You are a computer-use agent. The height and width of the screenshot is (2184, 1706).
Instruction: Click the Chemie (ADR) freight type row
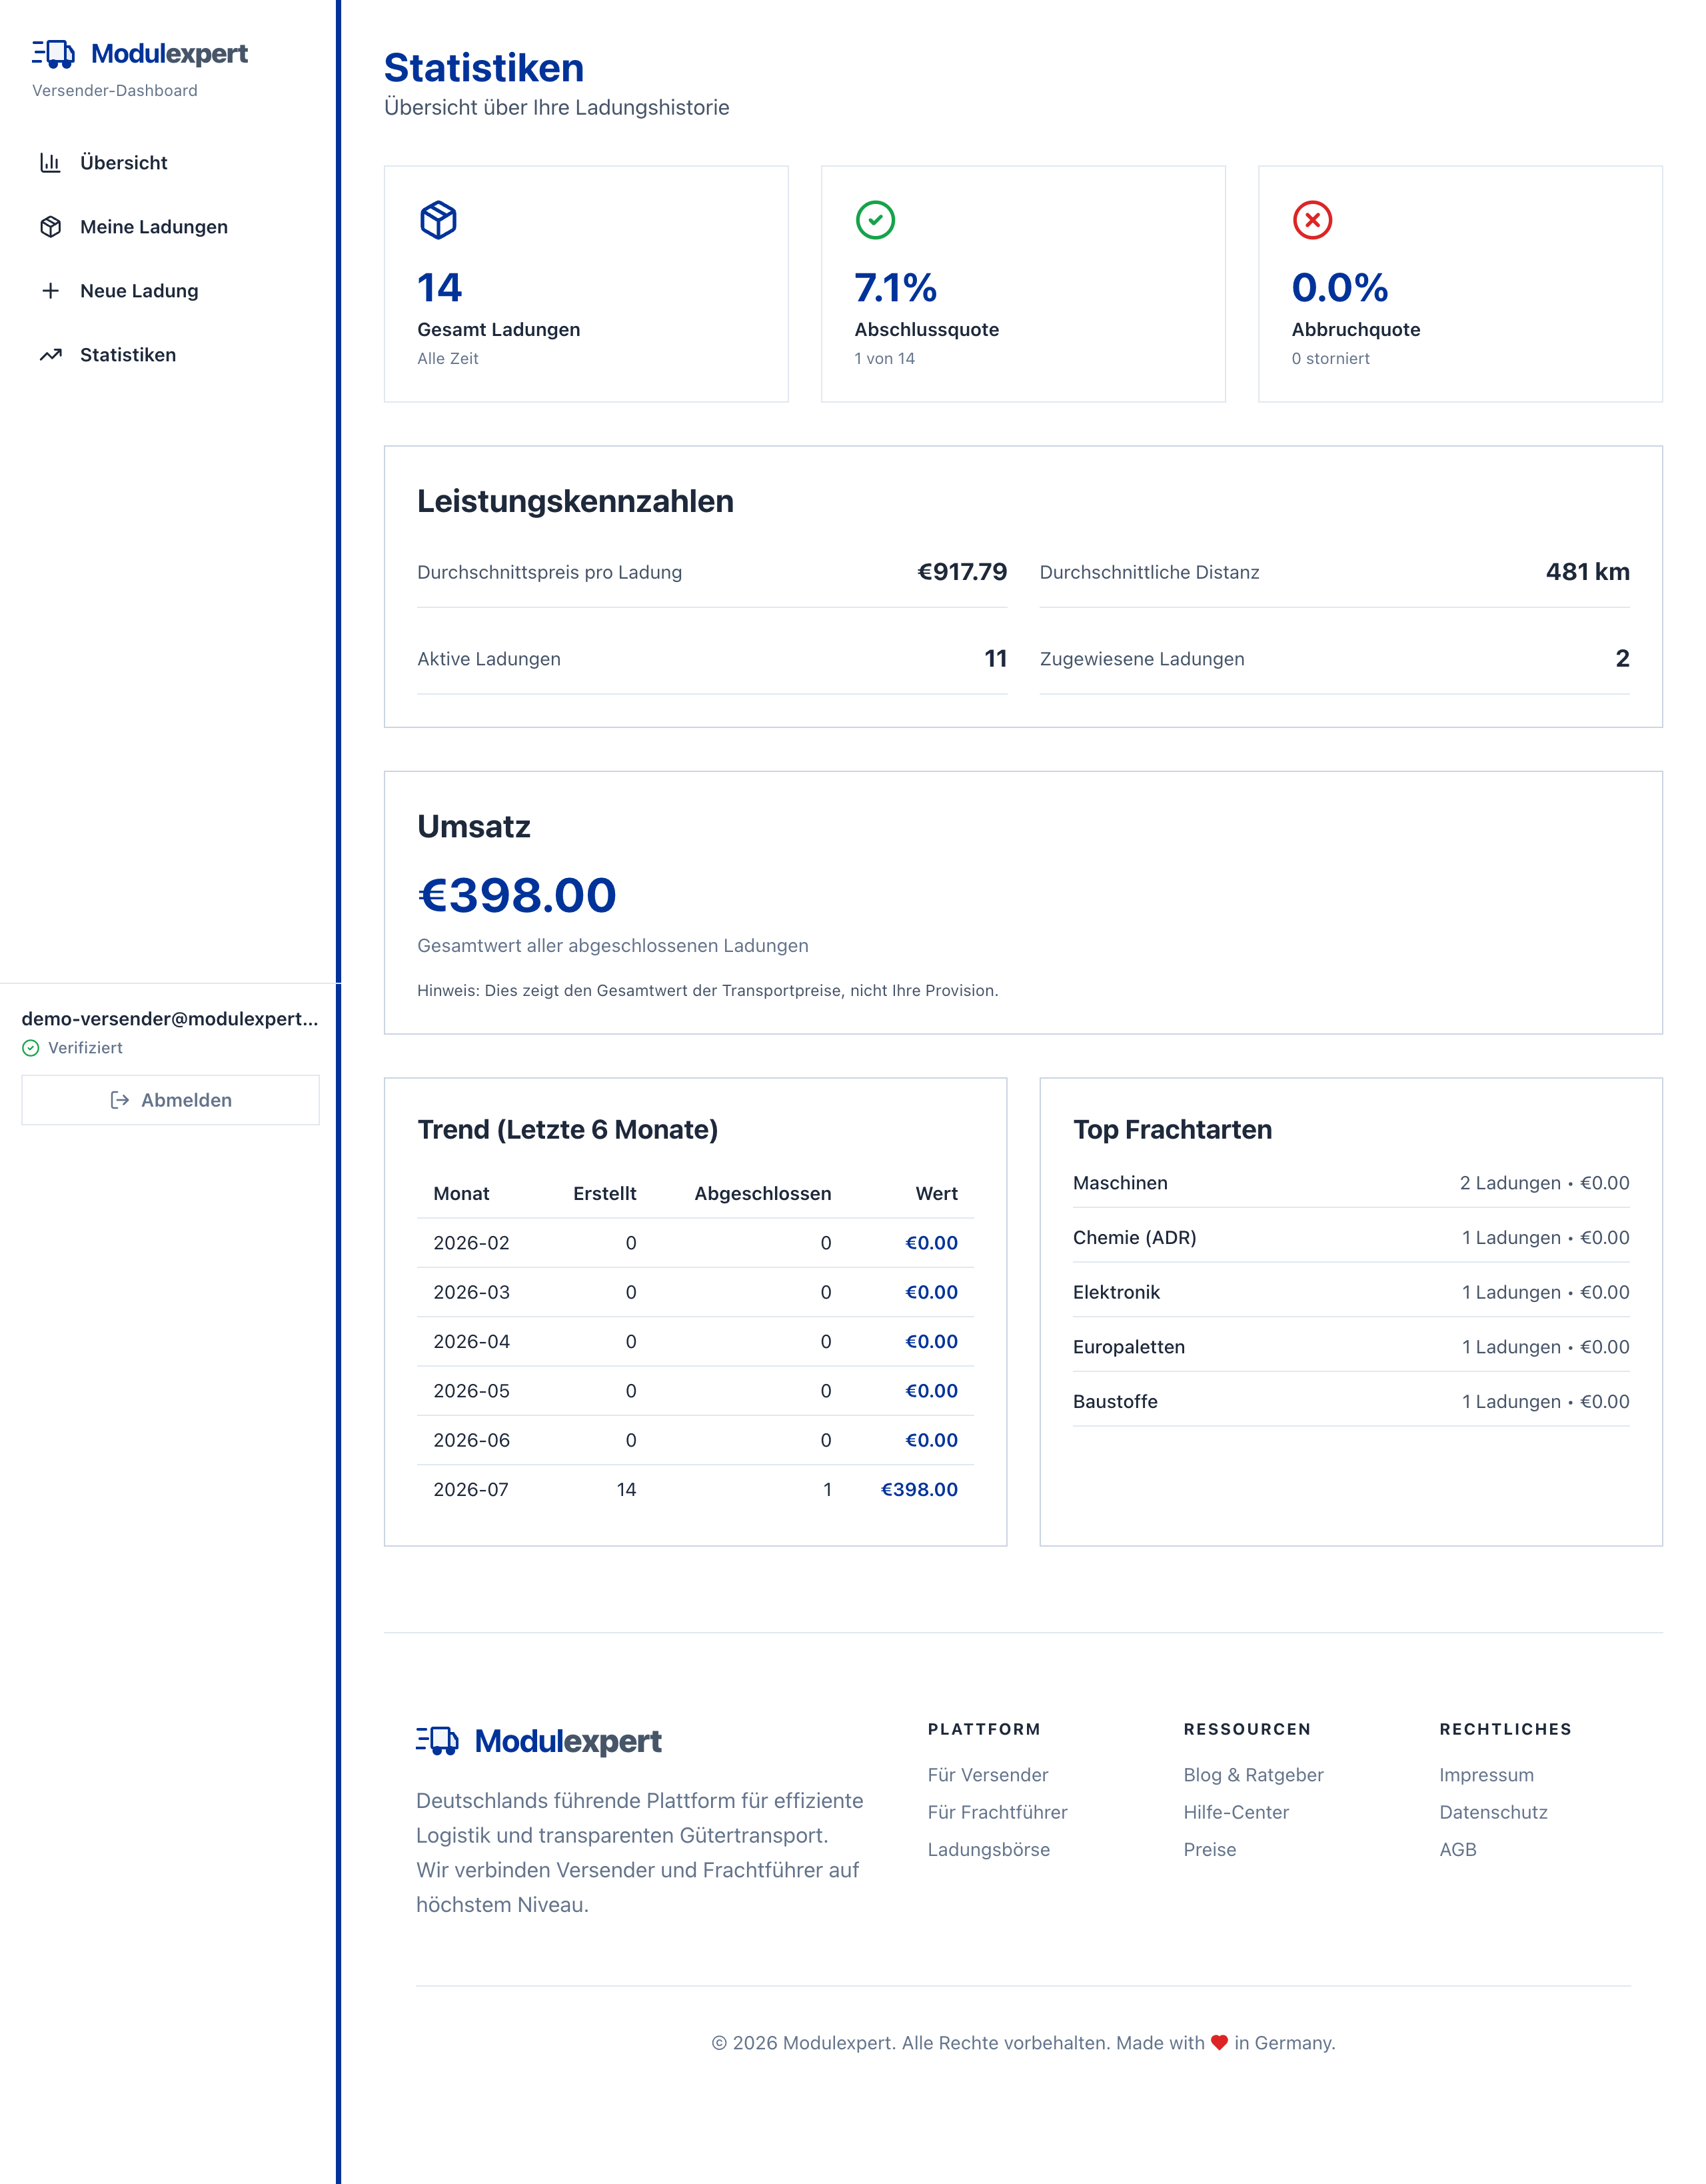[x=1351, y=1238]
